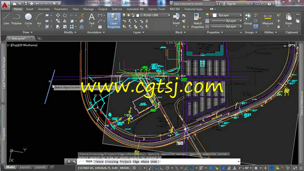Open Layer Properties manager

[x=114, y=21]
